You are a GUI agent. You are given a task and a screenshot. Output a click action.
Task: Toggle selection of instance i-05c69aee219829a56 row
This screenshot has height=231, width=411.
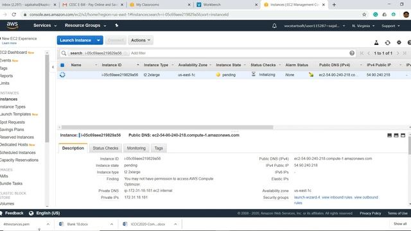click(62, 75)
